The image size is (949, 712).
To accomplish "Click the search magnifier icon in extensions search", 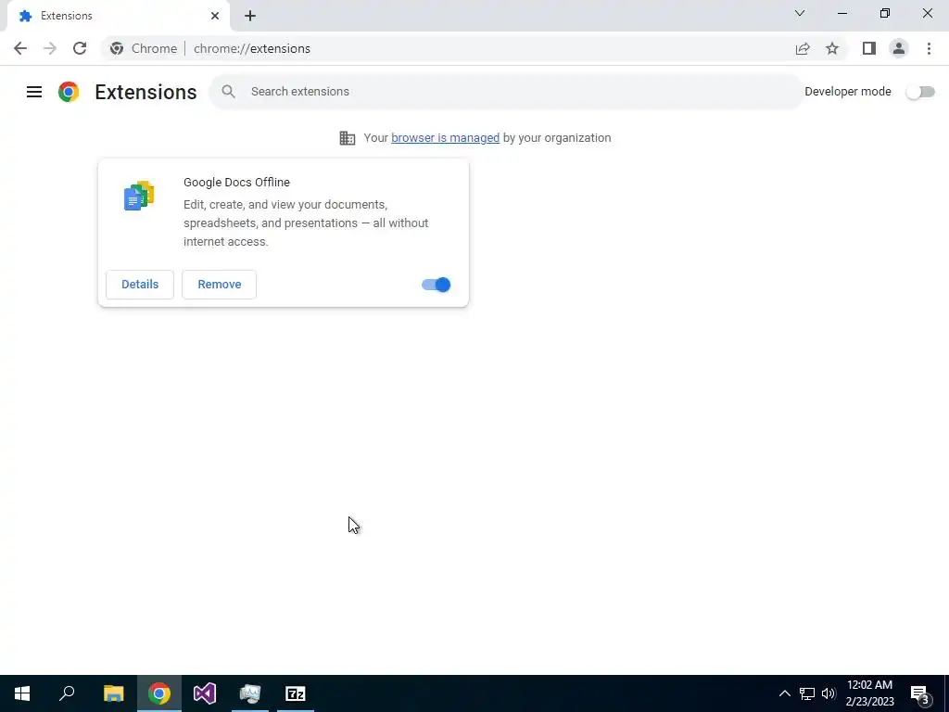I will tap(228, 92).
